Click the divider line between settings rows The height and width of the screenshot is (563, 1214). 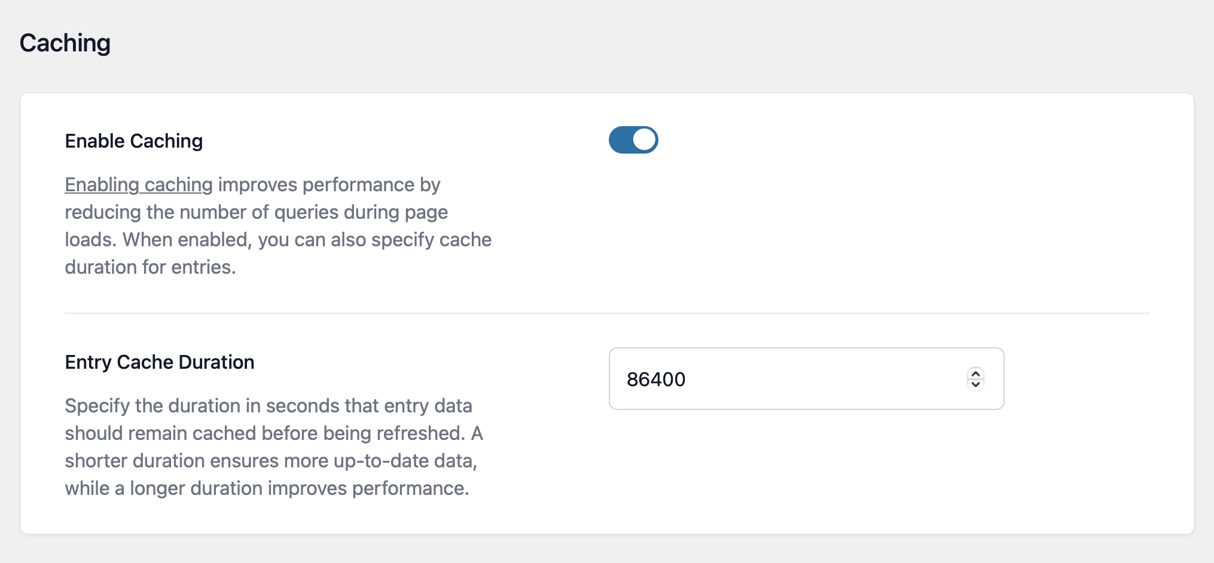point(606,313)
